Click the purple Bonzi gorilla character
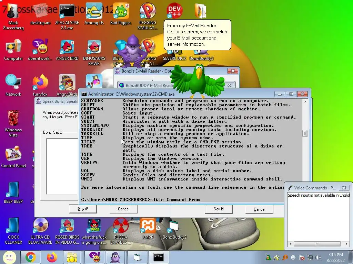The width and height of the screenshot is (353, 264). (x=132, y=52)
